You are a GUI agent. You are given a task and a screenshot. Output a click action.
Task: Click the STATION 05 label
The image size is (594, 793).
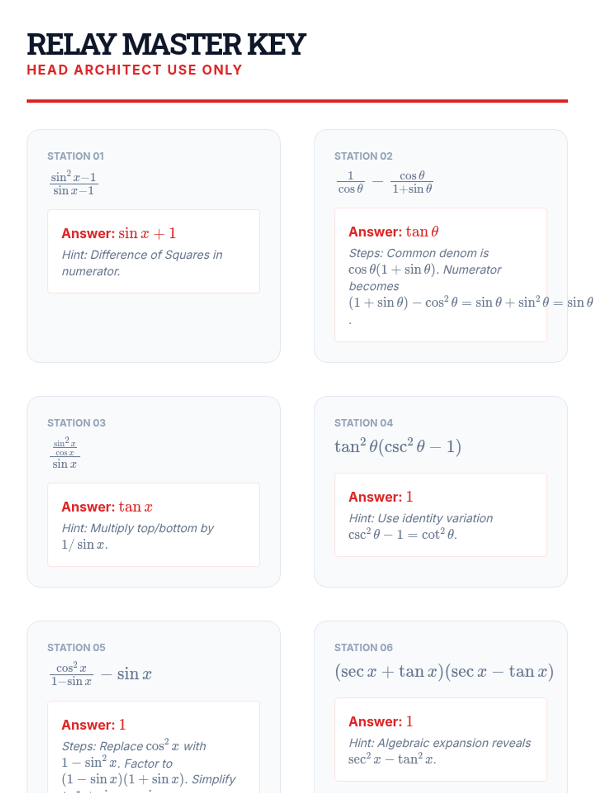pos(76,647)
